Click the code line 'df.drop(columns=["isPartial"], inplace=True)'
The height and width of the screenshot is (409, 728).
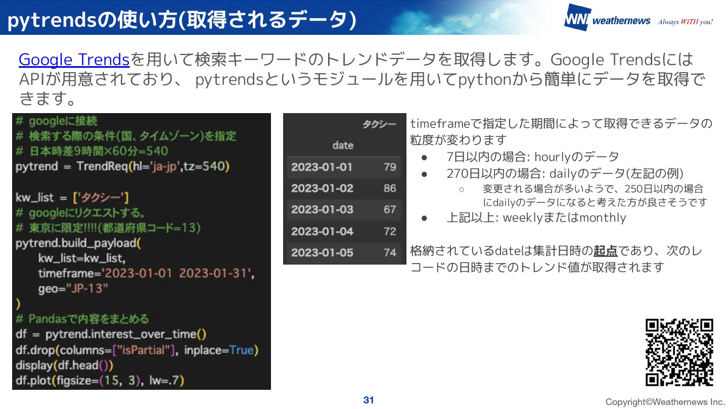[137, 350]
